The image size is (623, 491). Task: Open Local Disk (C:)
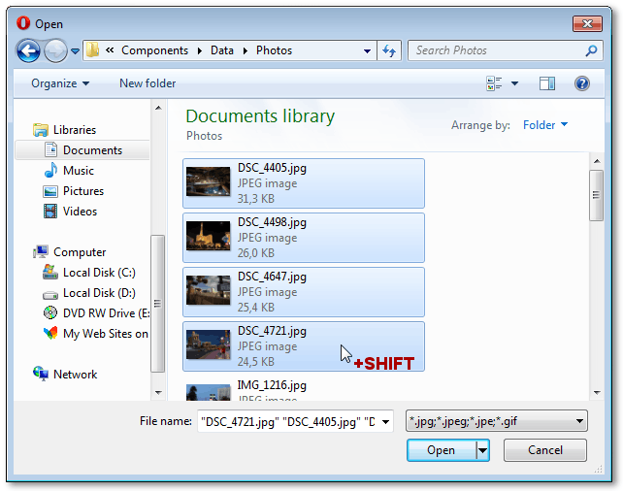click(99, 273)
